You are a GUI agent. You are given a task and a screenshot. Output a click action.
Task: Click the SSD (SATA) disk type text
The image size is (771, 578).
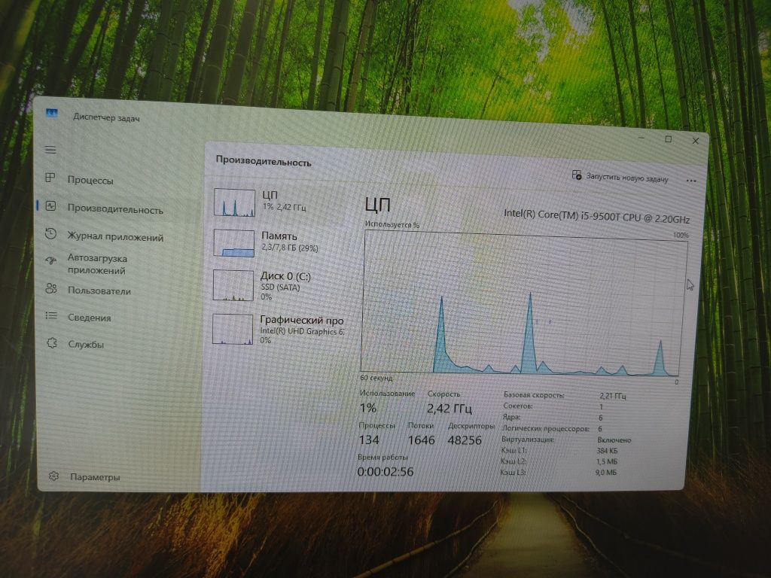tap(280, 287)
